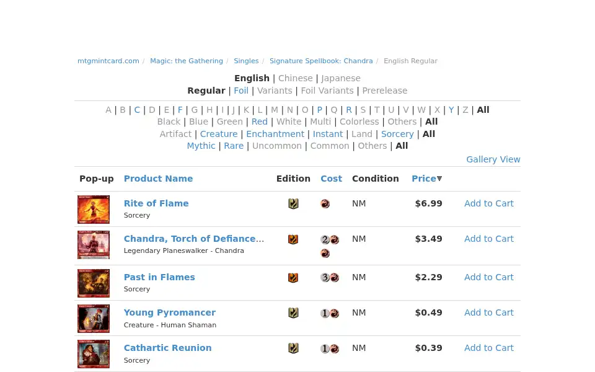Click the generic 1 mana icon for Cathartic Reunion
Screen dimensions: 595x372
[x=325, y=348]
